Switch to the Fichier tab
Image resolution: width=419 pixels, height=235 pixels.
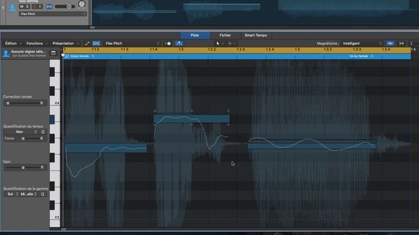pos(225,35)
